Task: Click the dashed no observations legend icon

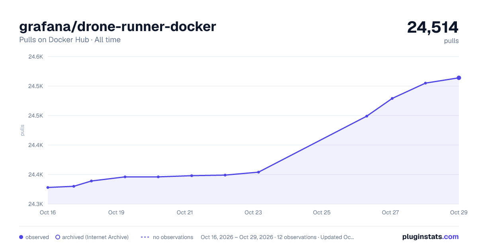Action: coord(145,237)
